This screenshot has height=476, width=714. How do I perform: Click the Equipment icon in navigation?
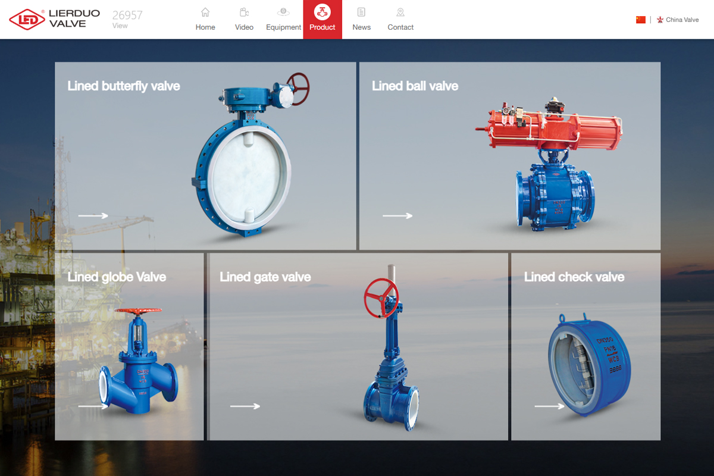click(284, 12)
